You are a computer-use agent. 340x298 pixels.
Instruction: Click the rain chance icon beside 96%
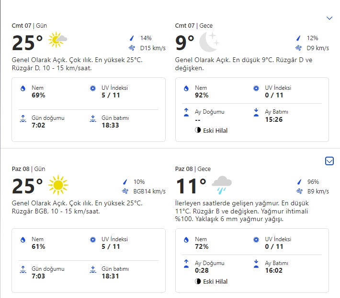(x=298, y=182)
